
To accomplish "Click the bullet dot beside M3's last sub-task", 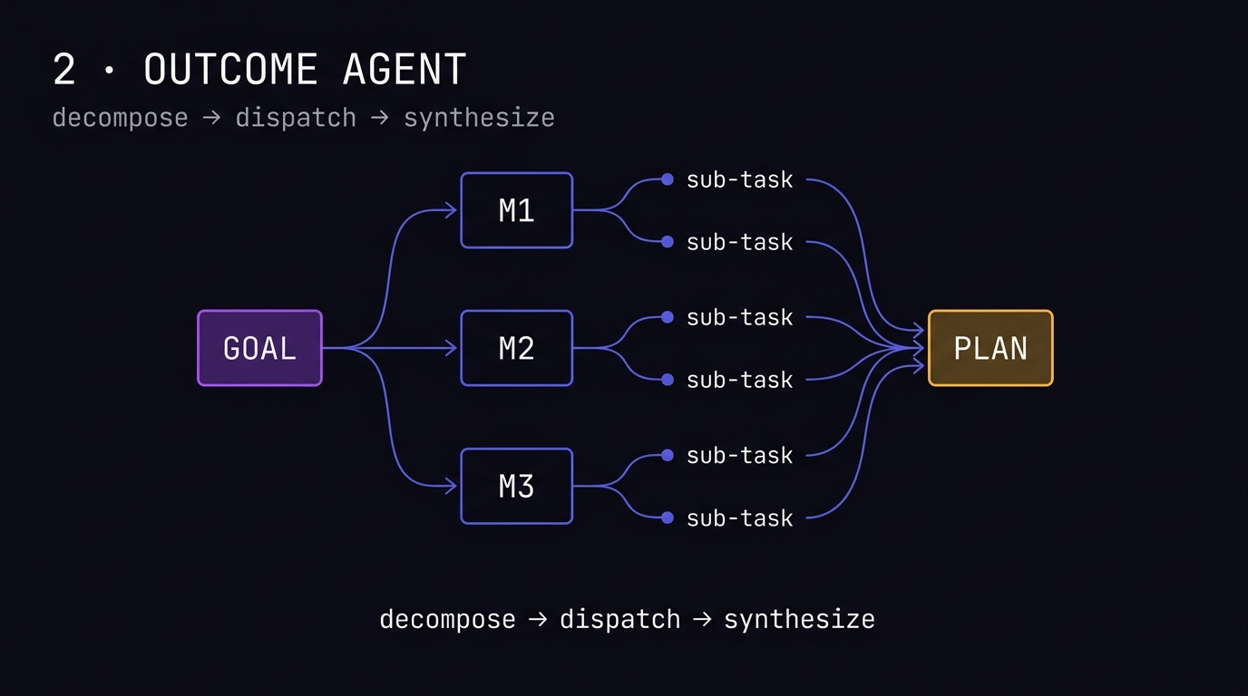I will click(667, 517).
